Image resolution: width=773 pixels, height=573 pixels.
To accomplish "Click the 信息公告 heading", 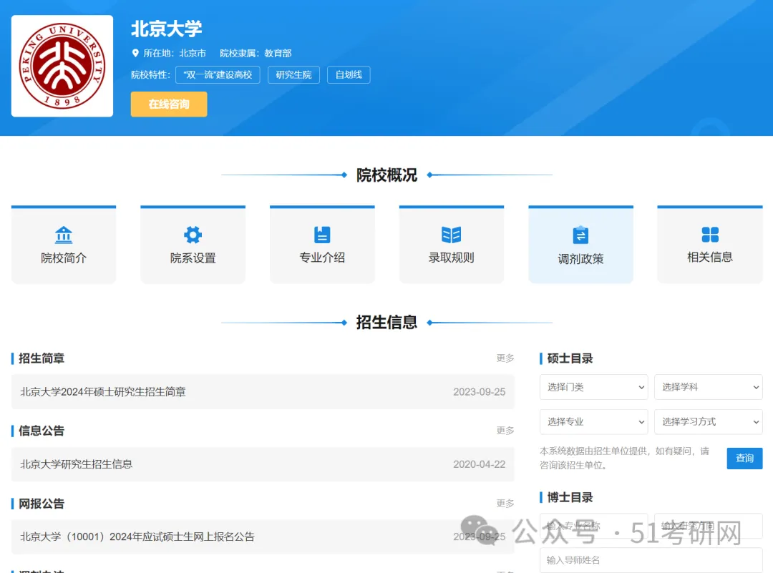I will click(x=42, y=431).
